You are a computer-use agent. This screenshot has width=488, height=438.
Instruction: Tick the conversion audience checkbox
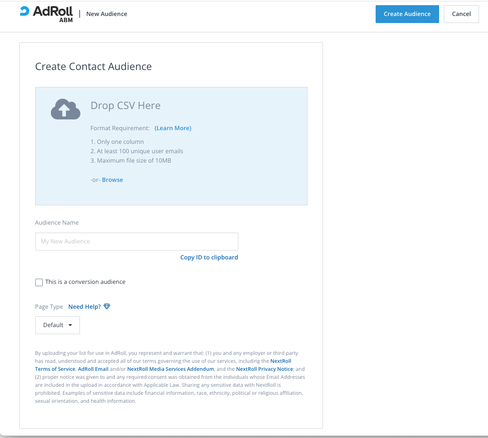39,282
